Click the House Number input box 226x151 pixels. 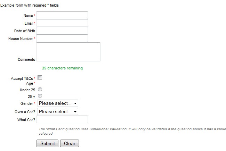click(62, 39)
